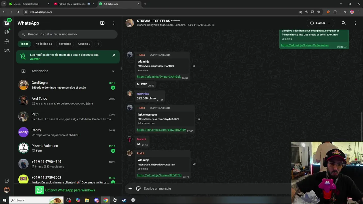This screenshot has height=204, width=363.
Task: Click the orange extension icon in toolbar
Action: 328,12
